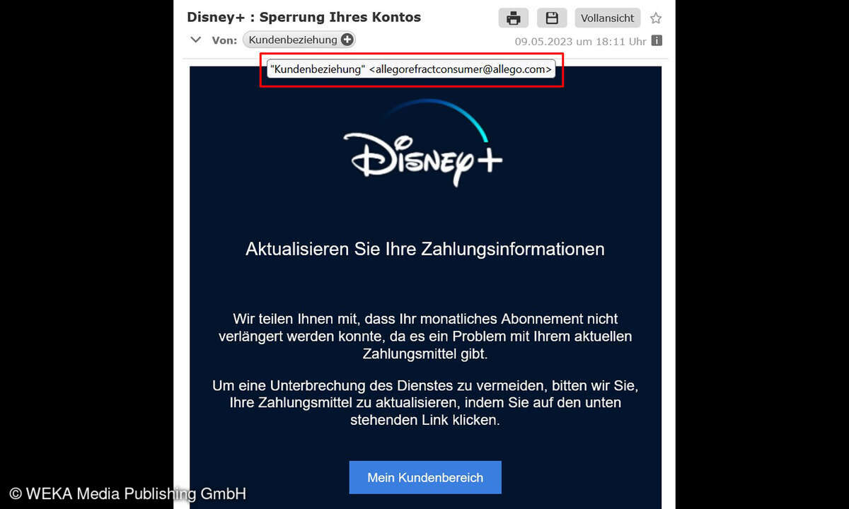Click the paragraph starting 'Wir teilen Ihnen mit'
849x509 pixels.
pyautogui.click(x=425, y=337)
